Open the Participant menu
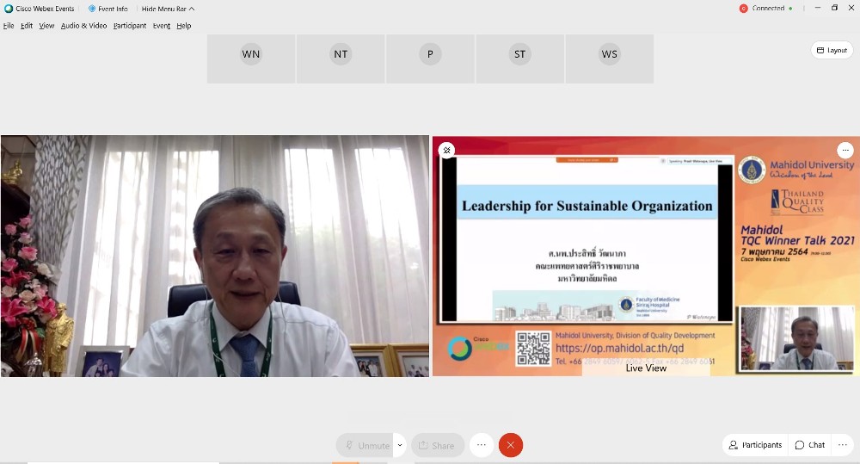860x464 pixels. click(129, 26)
